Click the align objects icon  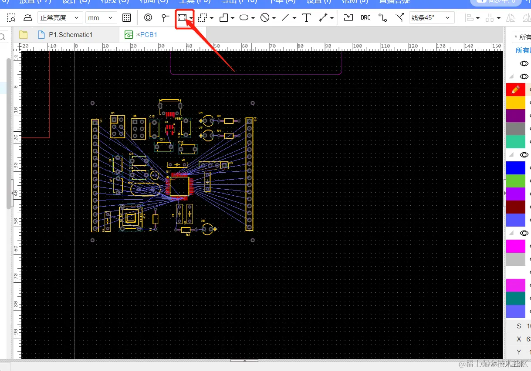(470, 18)
